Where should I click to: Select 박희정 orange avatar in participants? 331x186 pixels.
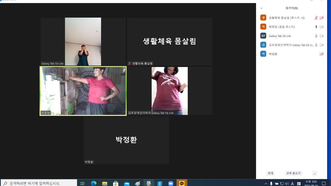pos(263,27)
